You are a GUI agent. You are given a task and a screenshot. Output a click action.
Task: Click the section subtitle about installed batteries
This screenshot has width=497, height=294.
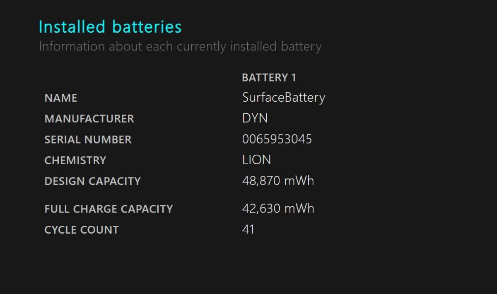[x=180, y=46]
